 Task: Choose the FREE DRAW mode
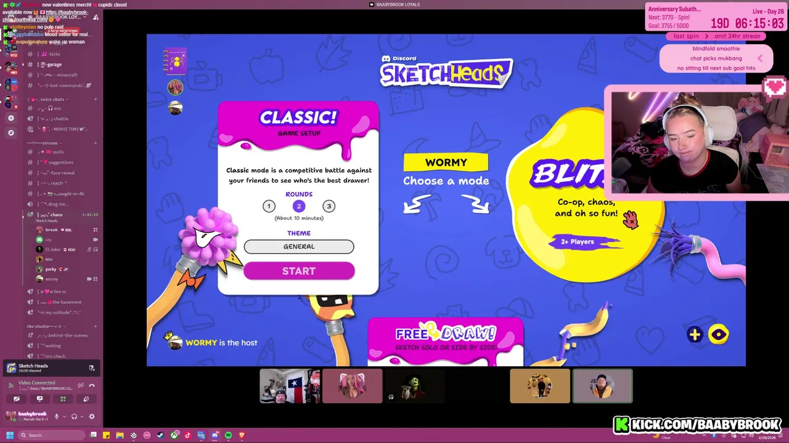(446, 341)
